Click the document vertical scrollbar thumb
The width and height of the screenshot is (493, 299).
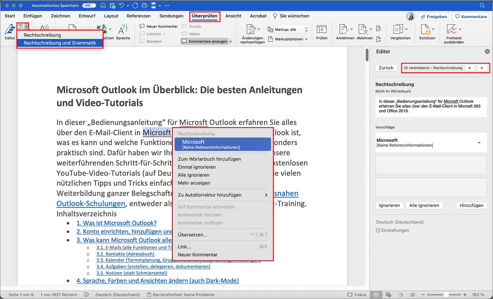coord(367,55)
